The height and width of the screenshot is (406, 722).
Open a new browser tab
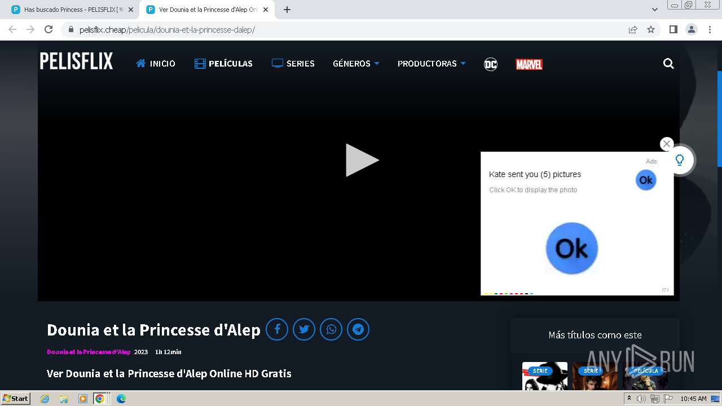[287, 10]
